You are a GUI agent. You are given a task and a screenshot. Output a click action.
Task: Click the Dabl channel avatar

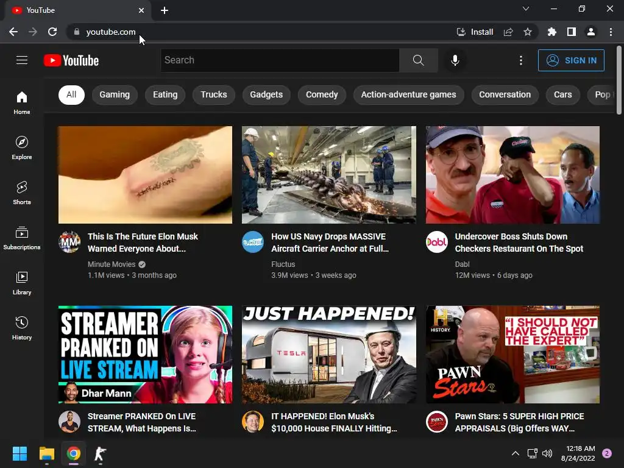pyautogui.click(x=436, y=242)
